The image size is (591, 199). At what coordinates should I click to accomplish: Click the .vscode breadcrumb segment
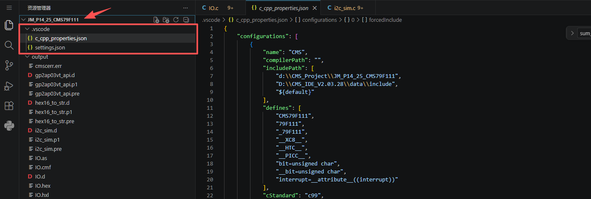tap(211, 20)
